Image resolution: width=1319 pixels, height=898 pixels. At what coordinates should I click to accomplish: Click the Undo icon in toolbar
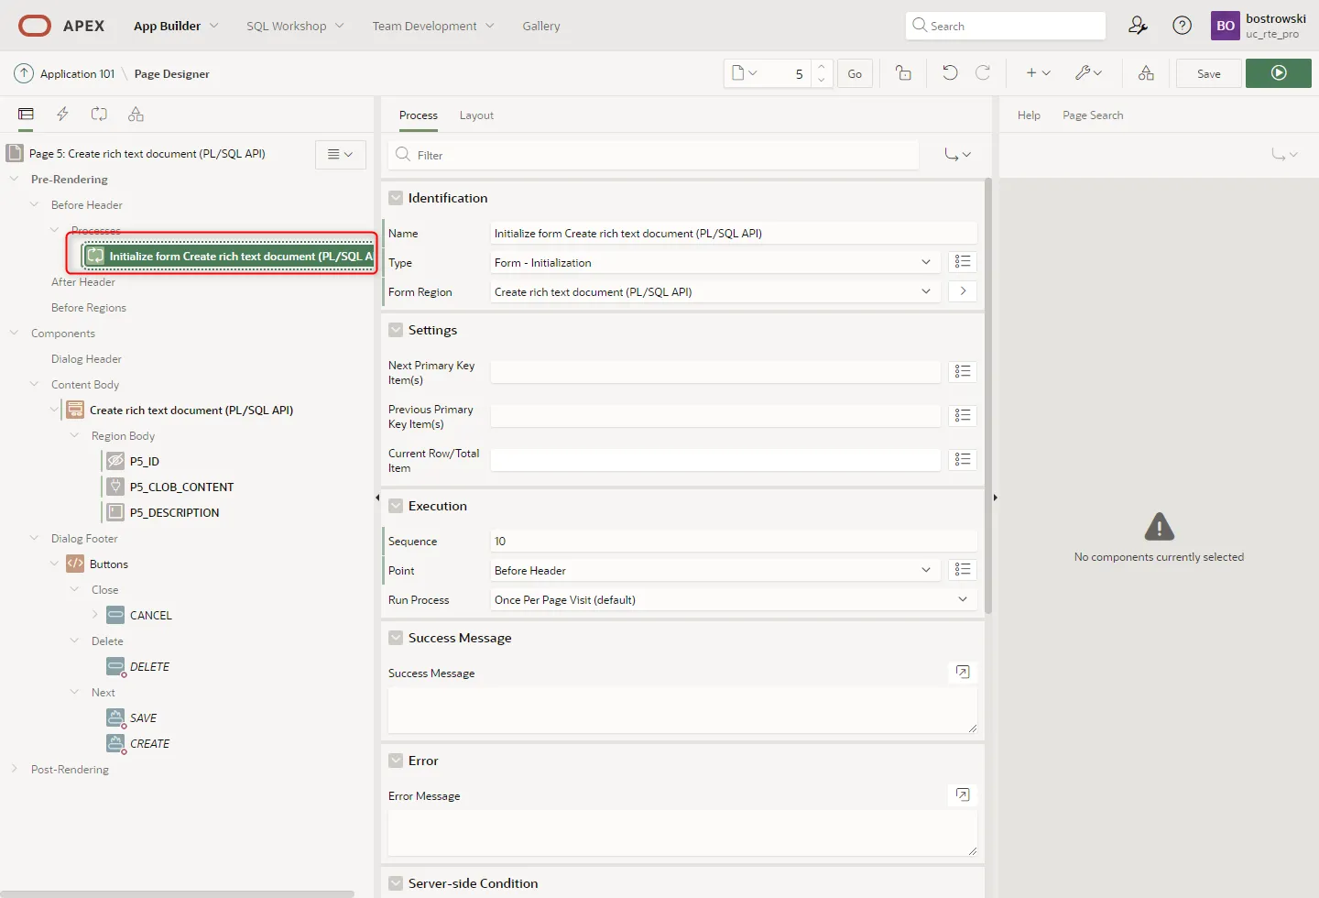(x=950, y=73)
